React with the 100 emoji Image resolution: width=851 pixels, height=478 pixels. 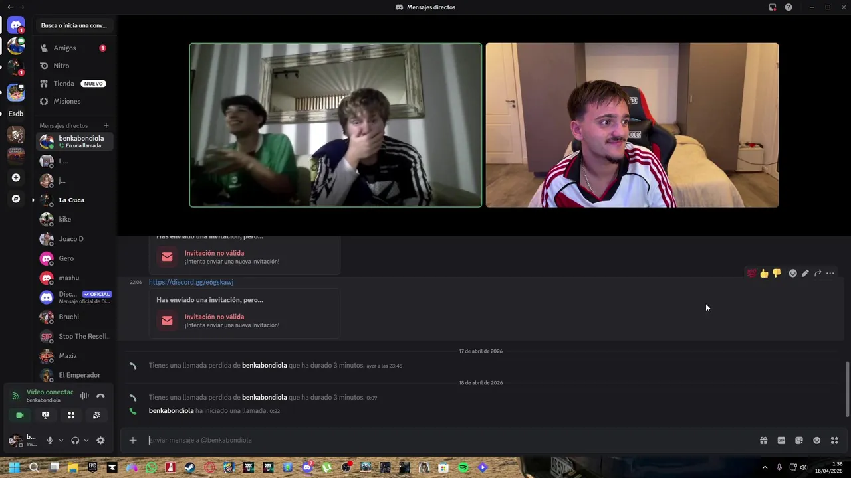pos(751,273)
